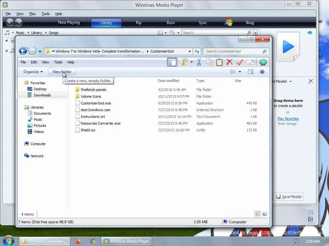329x246 pixels.
Task: Open the teal shell icon in toolbar
Action: (263, 62)
